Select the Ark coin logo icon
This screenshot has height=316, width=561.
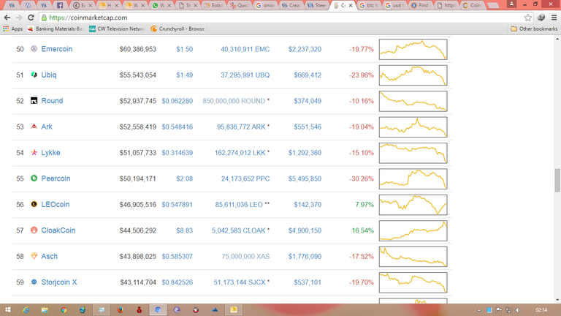[34, 127]
